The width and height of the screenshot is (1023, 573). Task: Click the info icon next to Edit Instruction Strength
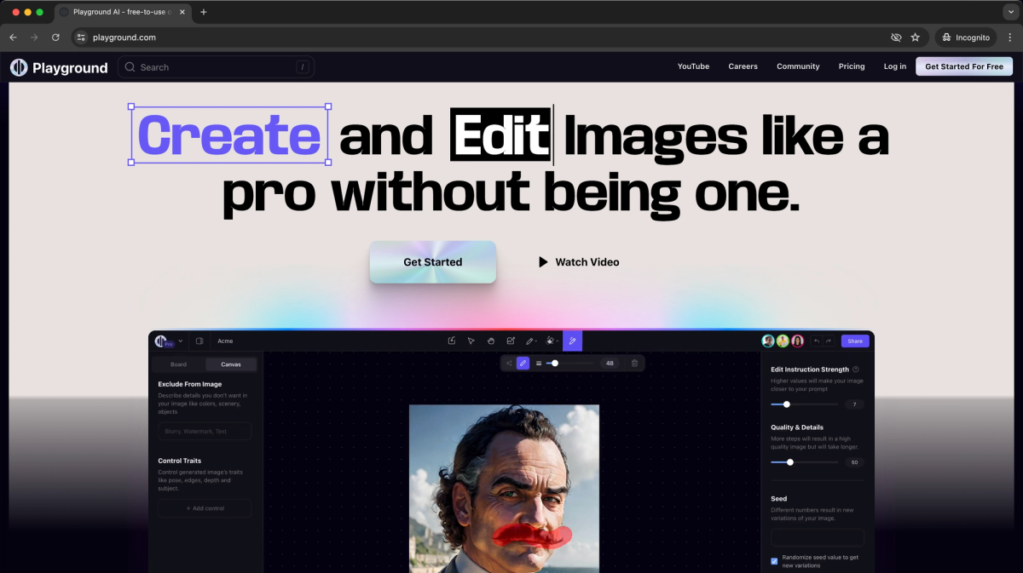856,370
